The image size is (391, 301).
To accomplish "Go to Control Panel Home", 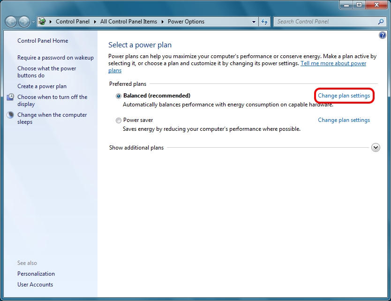I will coord(43,41).
